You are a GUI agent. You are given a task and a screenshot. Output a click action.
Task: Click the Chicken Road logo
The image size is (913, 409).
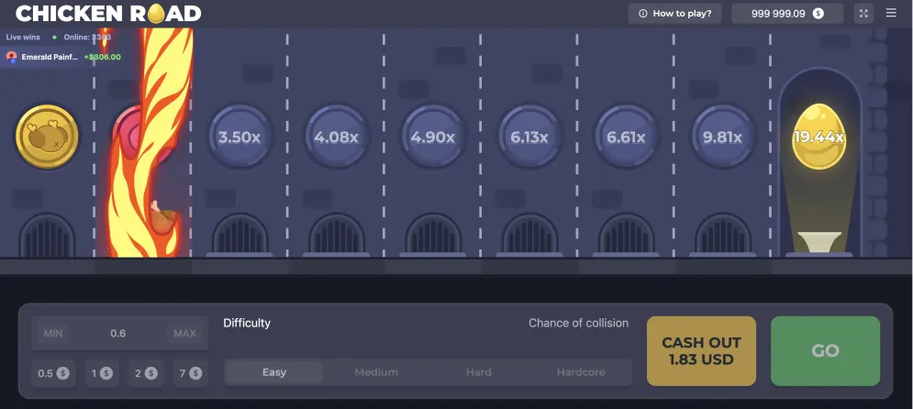tap(108, 14)
